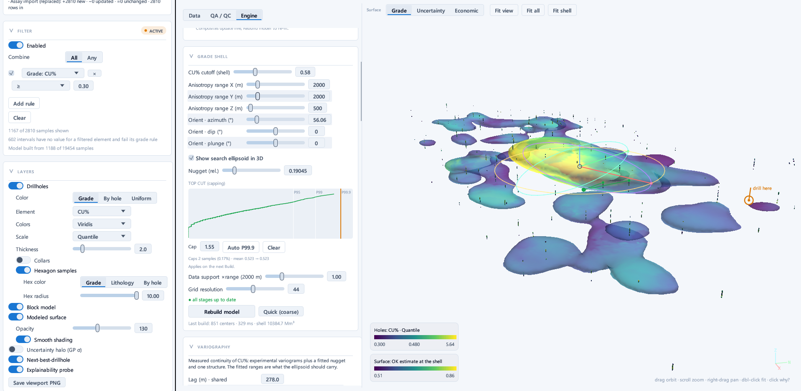Toggle the Modeled surface layer
Screen dimensions: 801x391
[x=16, y=317]
